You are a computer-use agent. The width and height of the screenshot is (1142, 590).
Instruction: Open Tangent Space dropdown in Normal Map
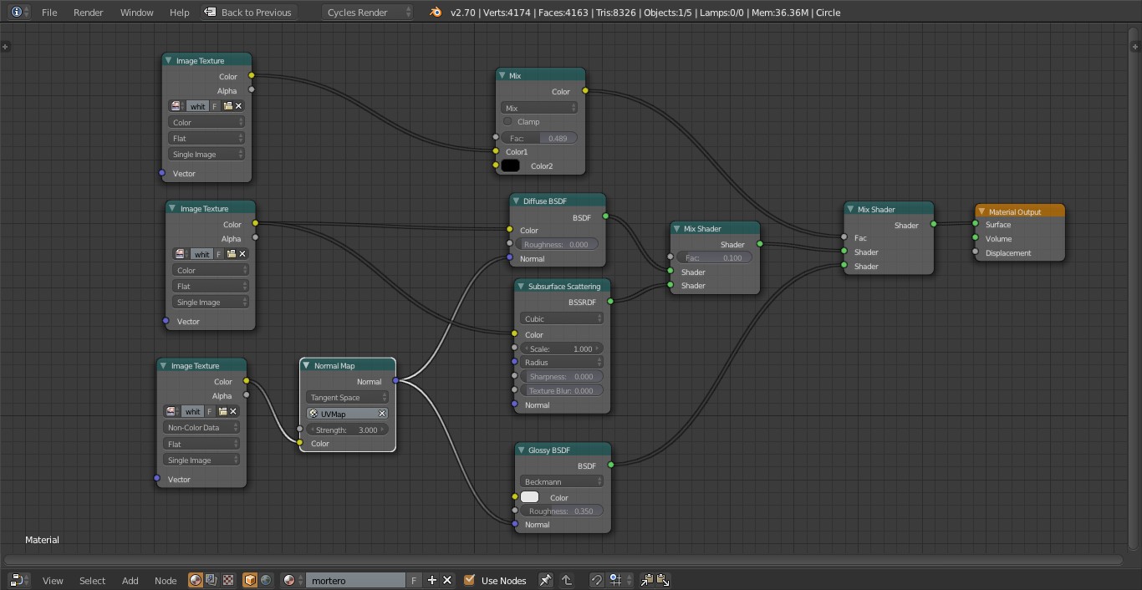(348, 398)
